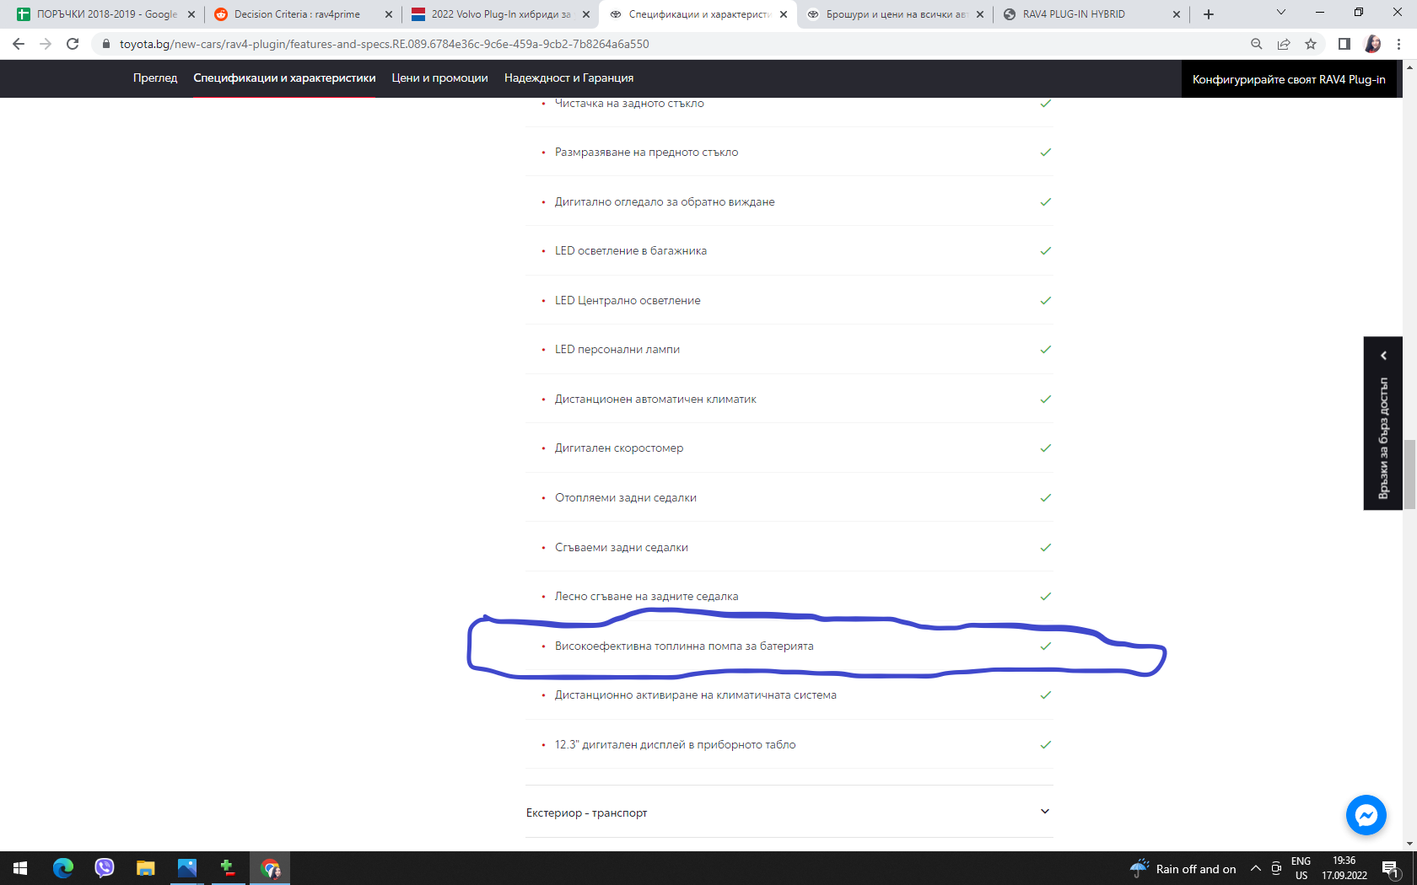Screen dimensions: 1417x885
Task: Click the zoom magnifier icon in address bar
Action: click(1256, 42)
